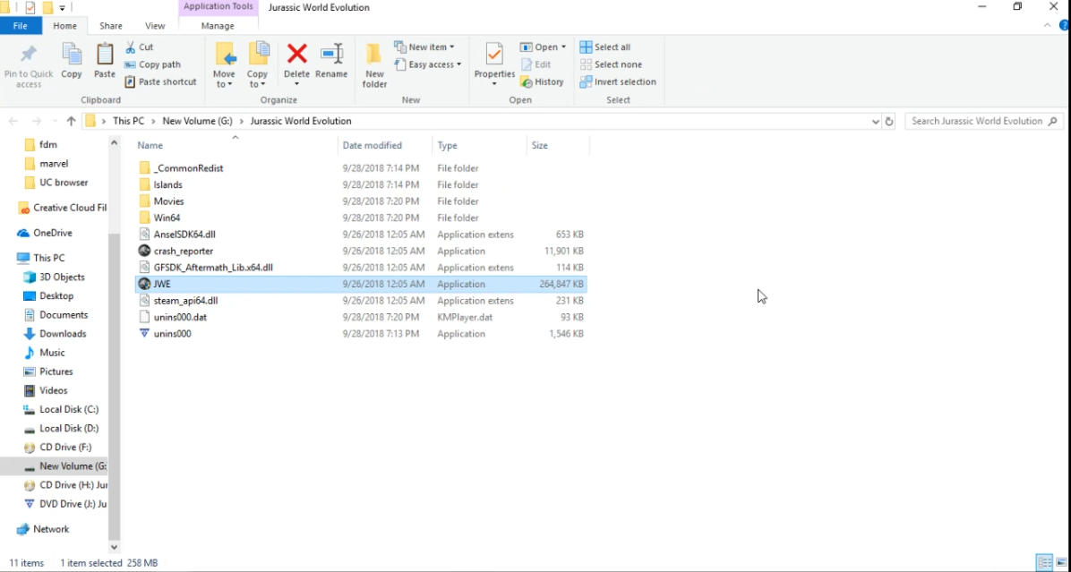Click This PC in address breadcrumb
The image size is (1071, 572).
128,121
